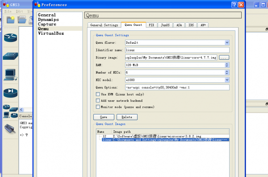Open the File menu in GNS3 window
Viewport: 268px width, 177px height.
(x=8, y=11)
